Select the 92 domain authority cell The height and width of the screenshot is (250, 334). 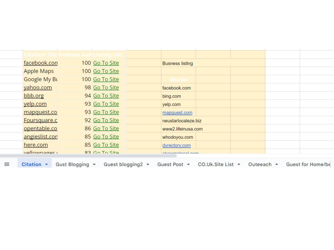point(74,120)
